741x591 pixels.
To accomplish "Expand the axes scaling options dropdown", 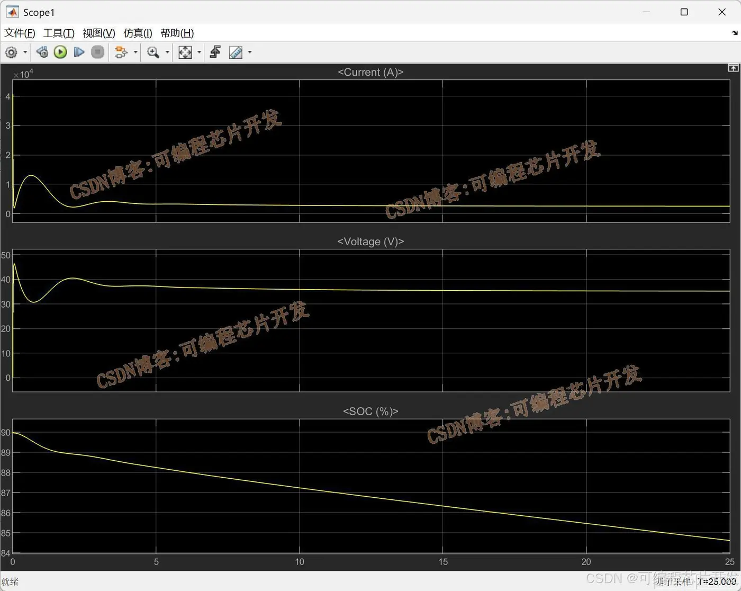I will click(199, 52).
